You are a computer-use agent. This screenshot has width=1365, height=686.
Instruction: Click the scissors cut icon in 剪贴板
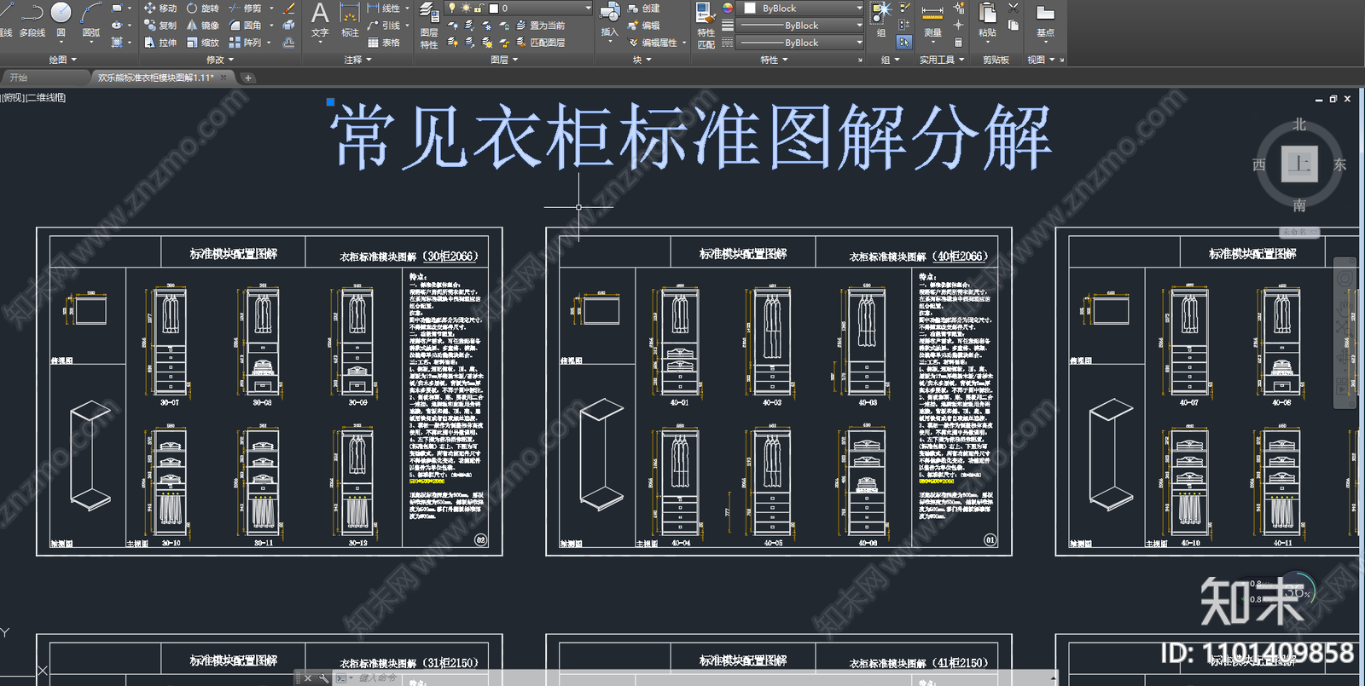tap(1013, 7)
